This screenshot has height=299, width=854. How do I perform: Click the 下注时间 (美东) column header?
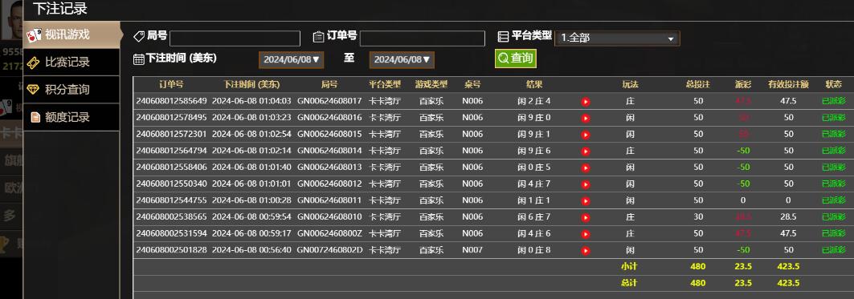[251, 84]
